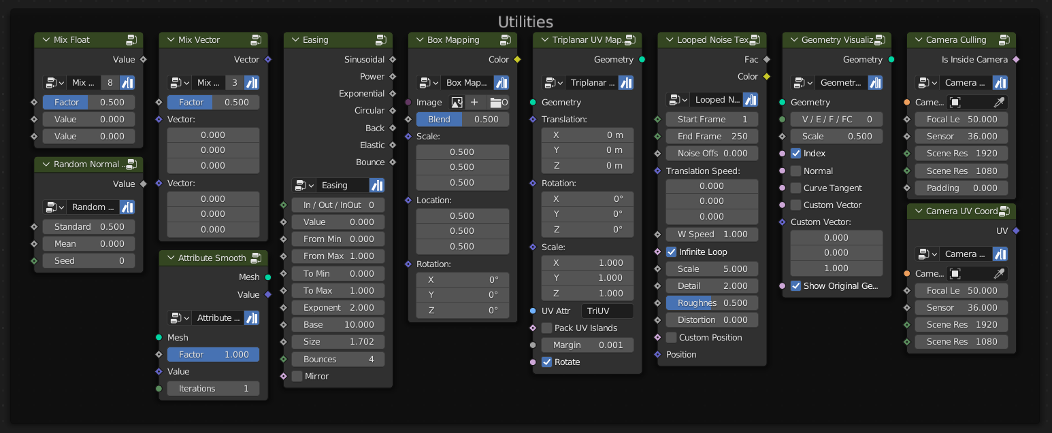Viewport: 1052px width, 433px height.
Task: Disable Infinite Loop in Looped Noise Texture
Action: click(x=672, y=252)
